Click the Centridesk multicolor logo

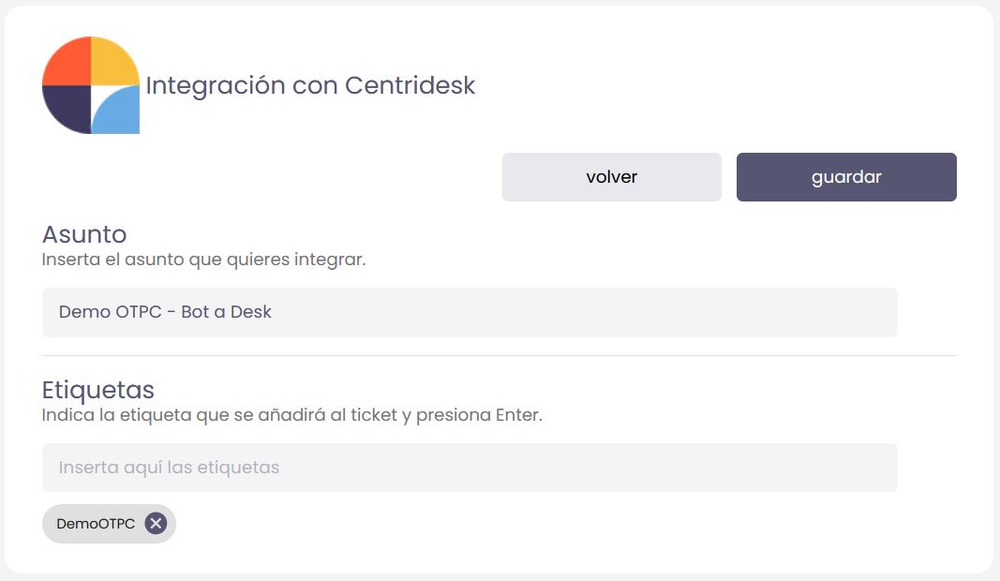(x=91, y=85)
